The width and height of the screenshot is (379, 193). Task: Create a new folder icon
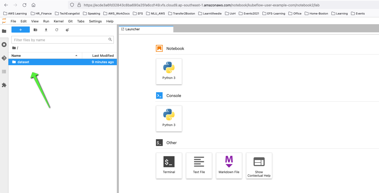click(35, 30)
